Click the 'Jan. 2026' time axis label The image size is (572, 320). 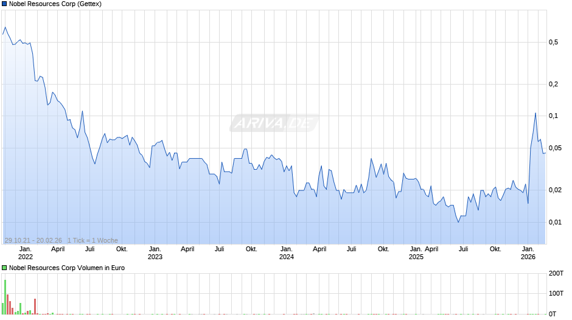528,253
